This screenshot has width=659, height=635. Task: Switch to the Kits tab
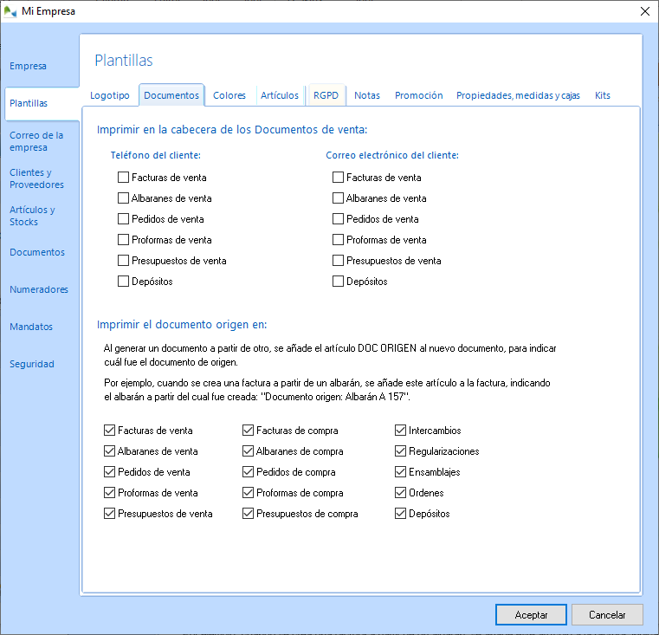click(603, 95)
